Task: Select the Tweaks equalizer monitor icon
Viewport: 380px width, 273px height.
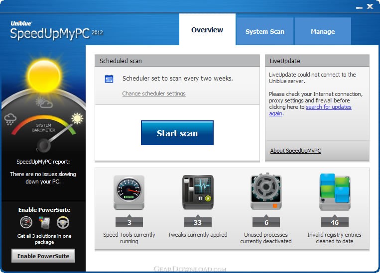Action: pyautogui.click(x=198, y=192)
